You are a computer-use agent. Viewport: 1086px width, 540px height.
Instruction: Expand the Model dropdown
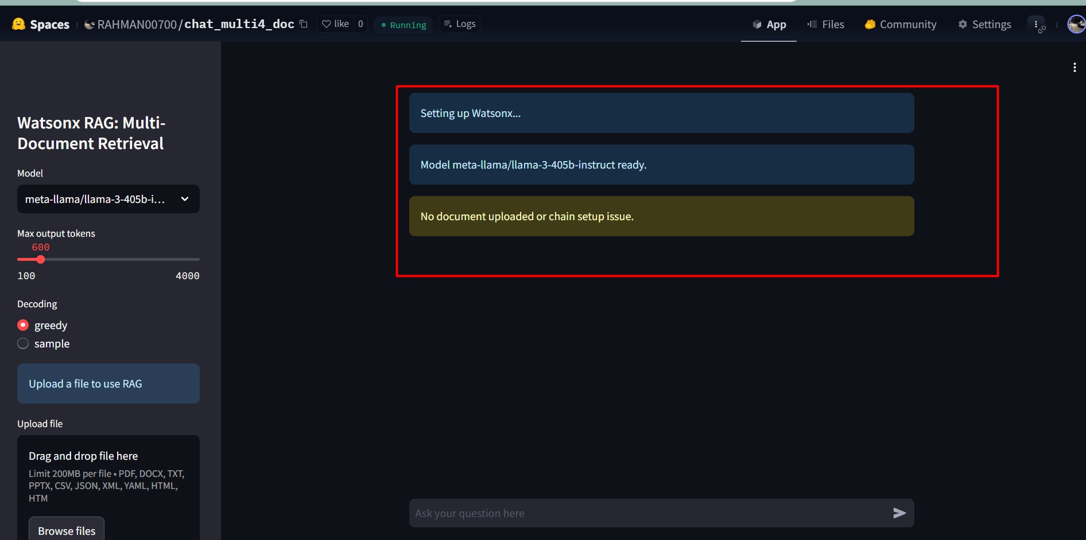(x=108, y=199)
